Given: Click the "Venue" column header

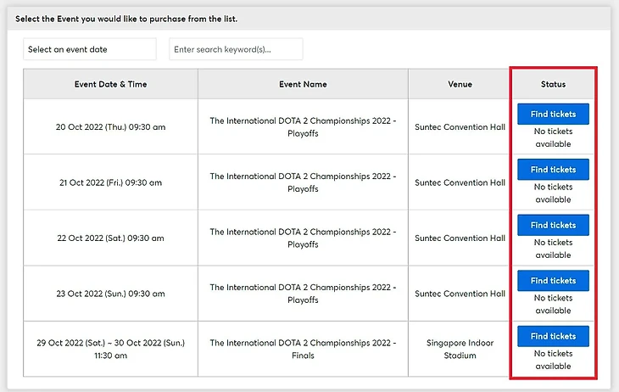Looking at the screenshot, I should pos(460,84).
